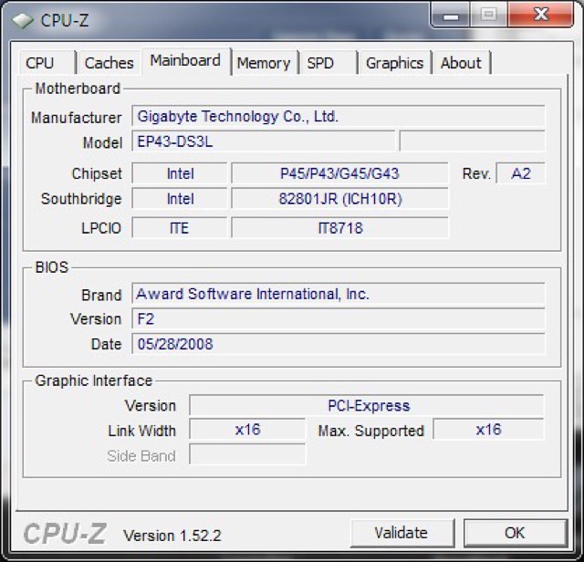Click the Max. Supported value x16
The width and height of the screenshot is (584, 562).
488,430
